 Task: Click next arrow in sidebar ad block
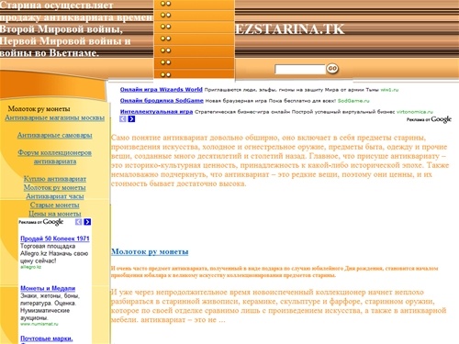(87, 222)
